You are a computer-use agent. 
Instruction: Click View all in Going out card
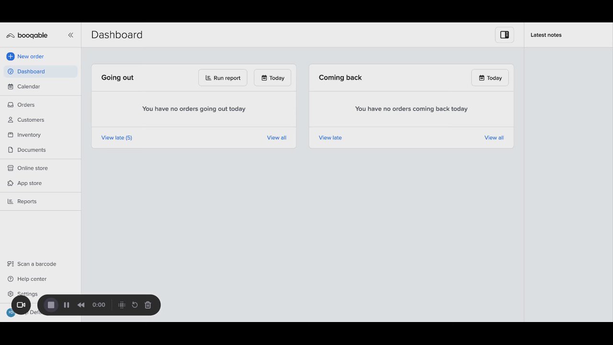pos(277,138)
